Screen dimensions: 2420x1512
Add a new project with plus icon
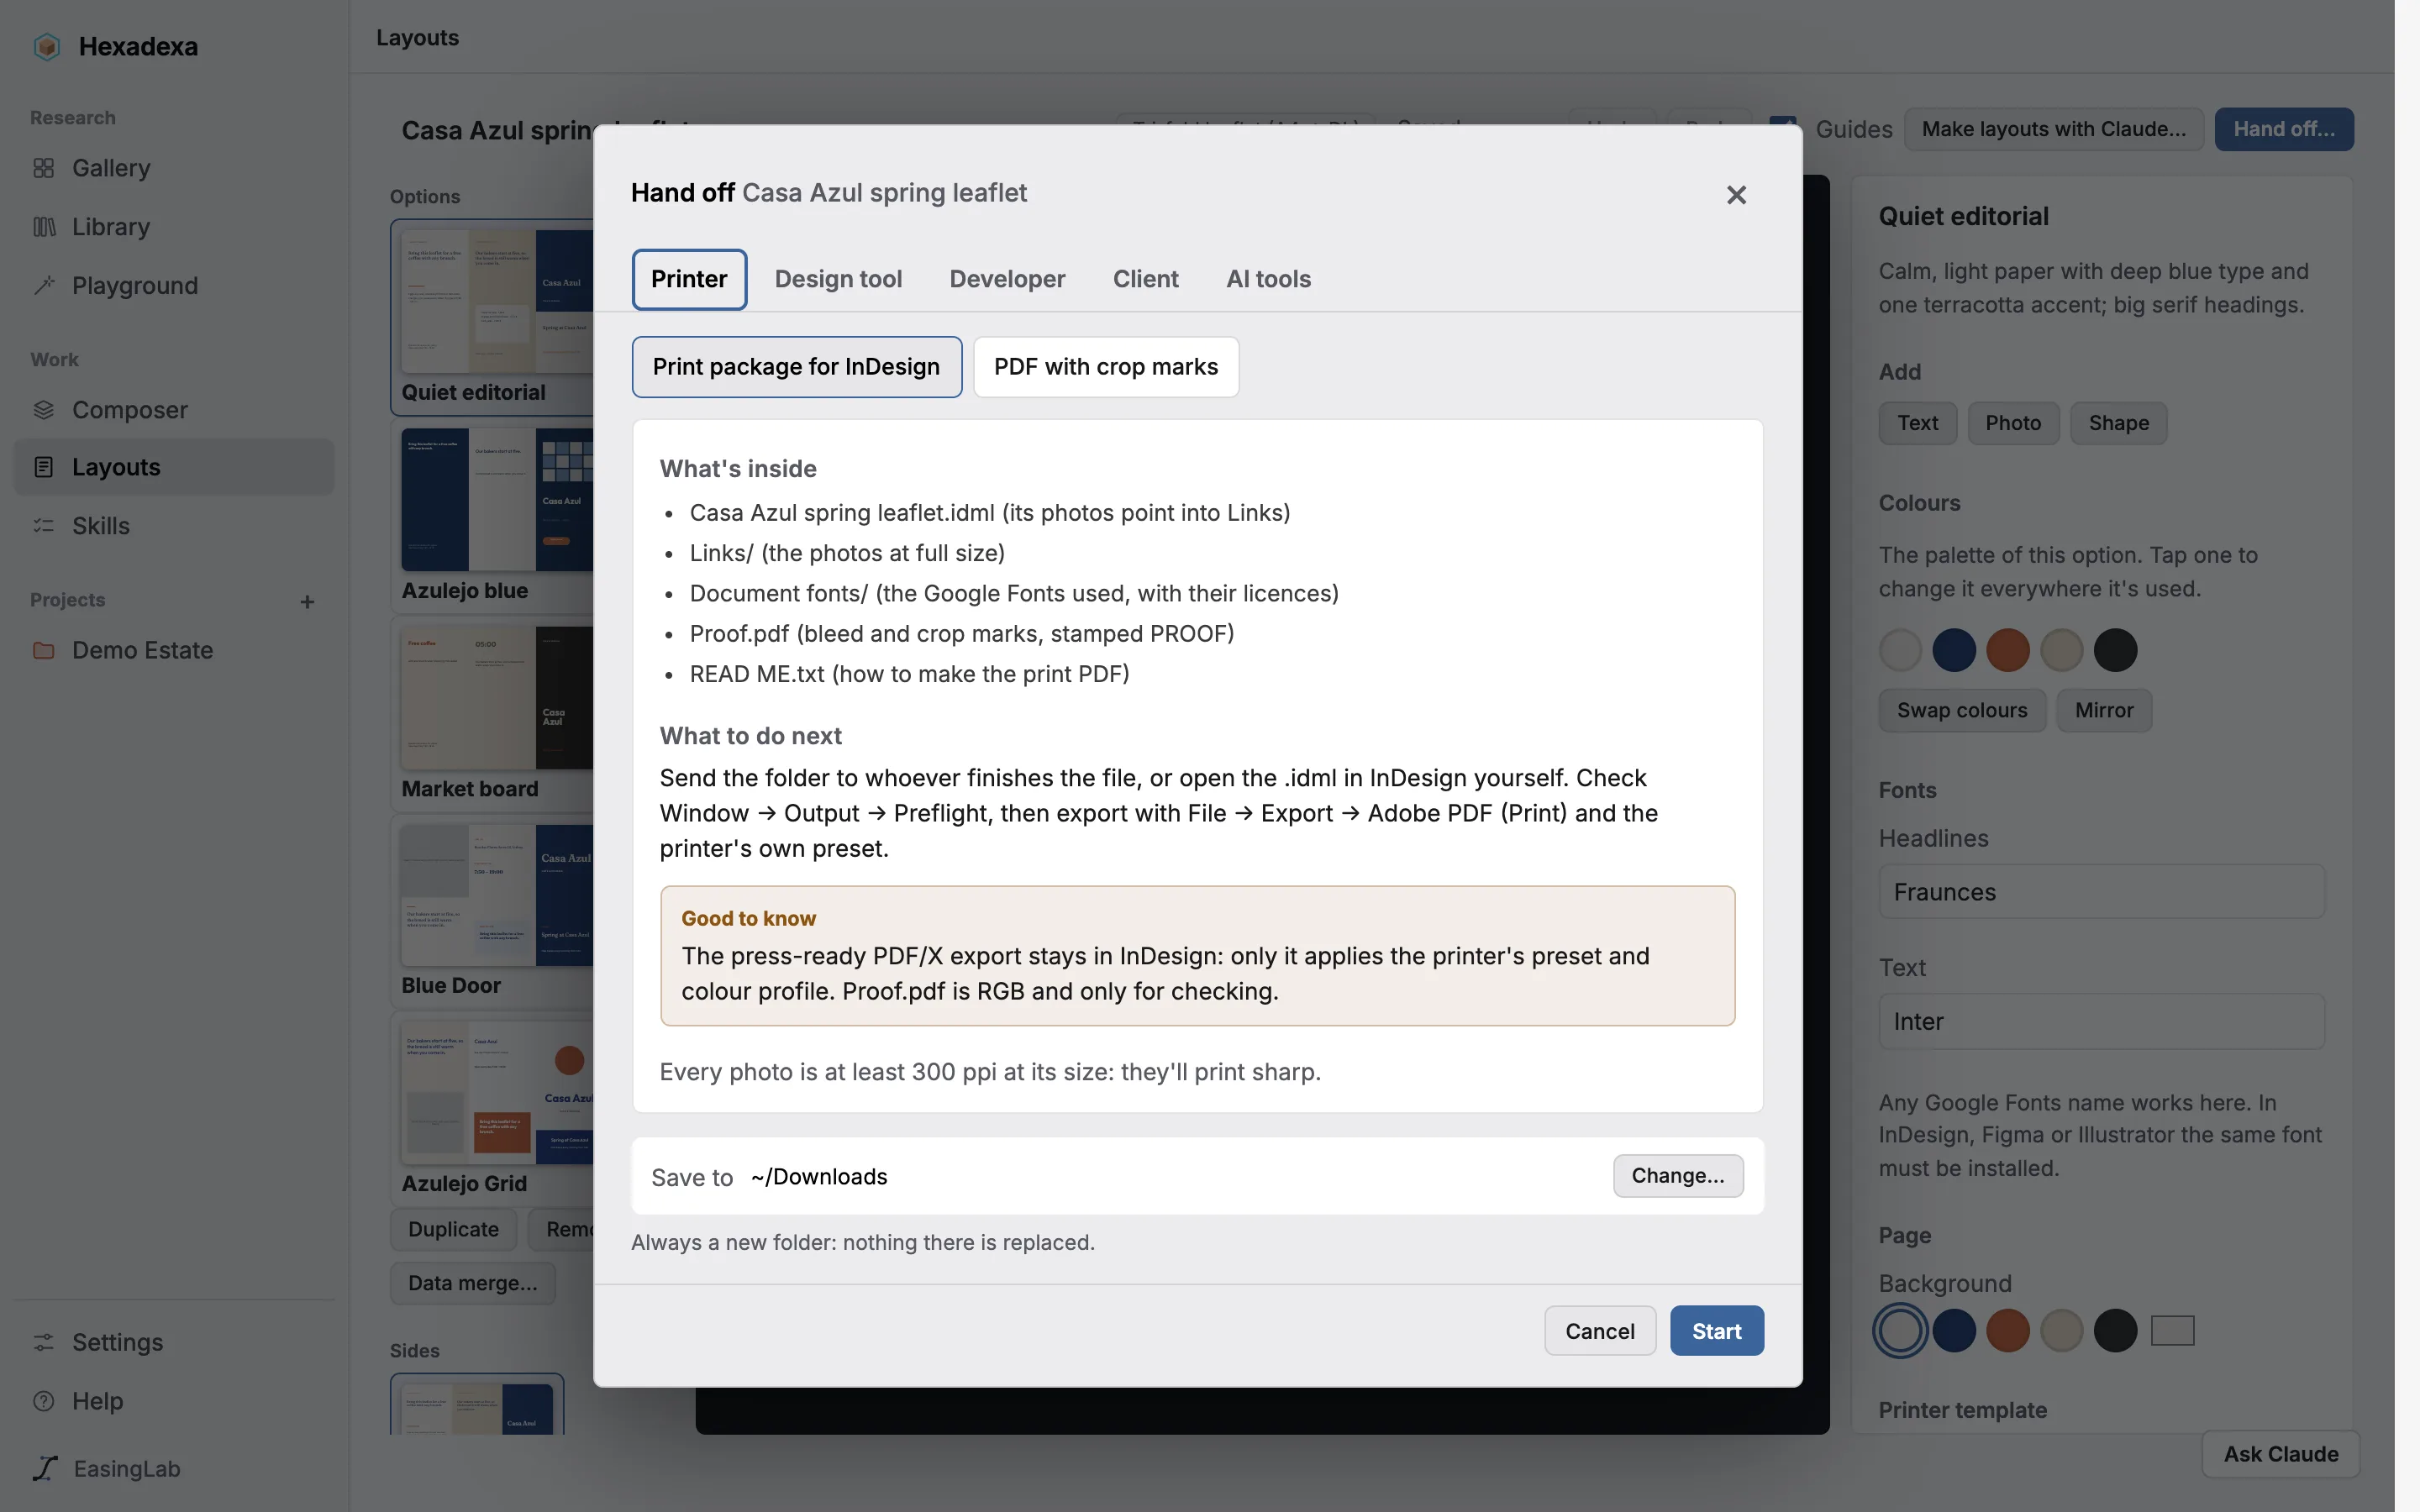pos(307,601)
